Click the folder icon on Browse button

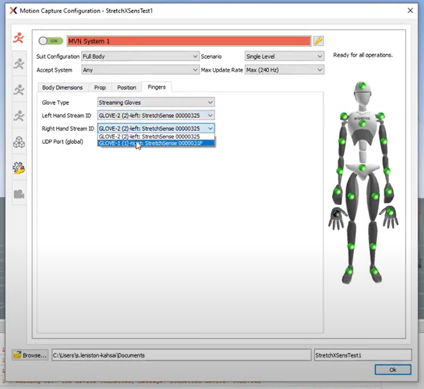[x=17, y=355]
